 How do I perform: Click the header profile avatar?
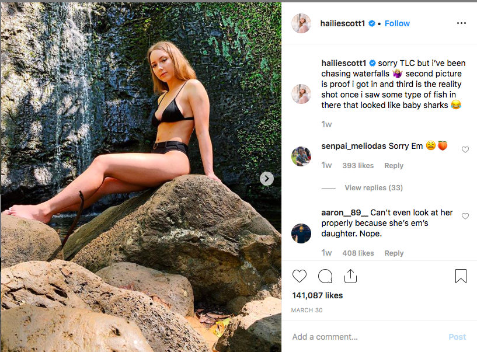point(301,23)
